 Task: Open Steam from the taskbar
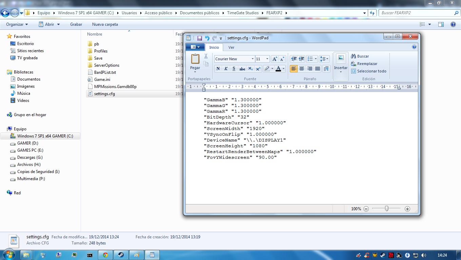coord(121,255)
